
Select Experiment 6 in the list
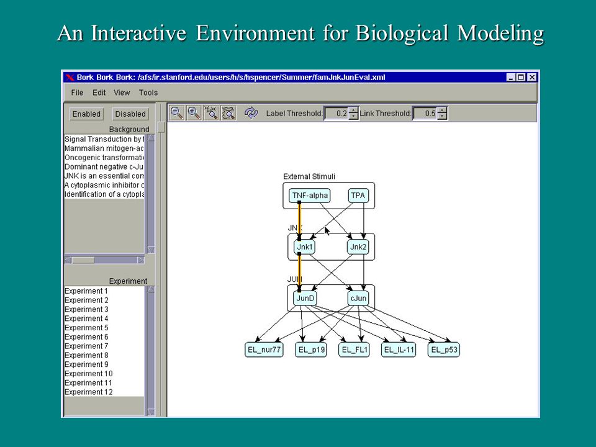pos(104,336)
